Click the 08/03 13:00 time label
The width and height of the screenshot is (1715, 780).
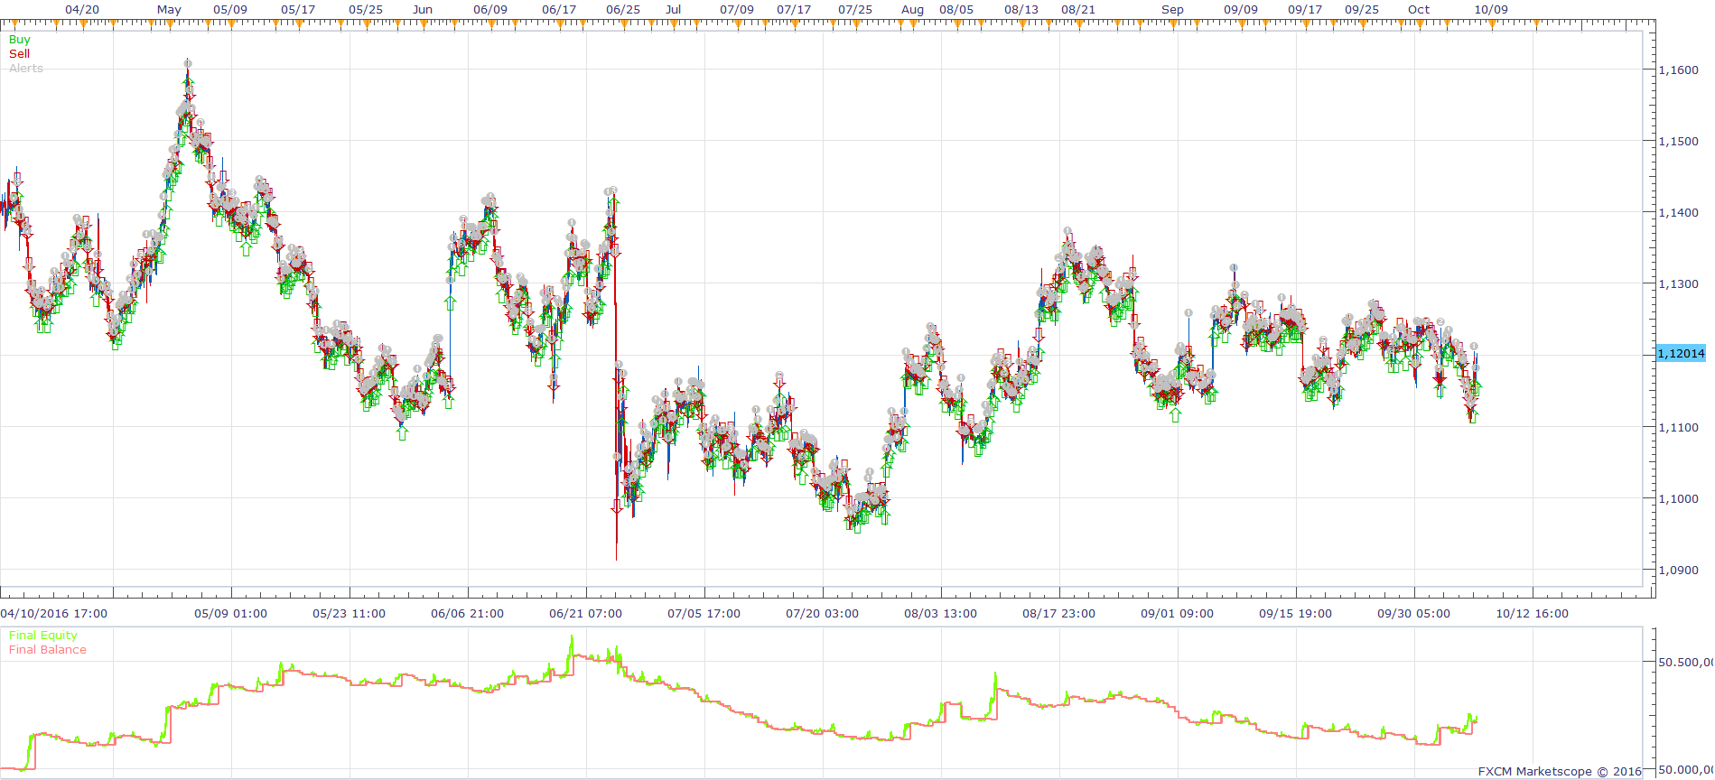(x=941, y=614)
